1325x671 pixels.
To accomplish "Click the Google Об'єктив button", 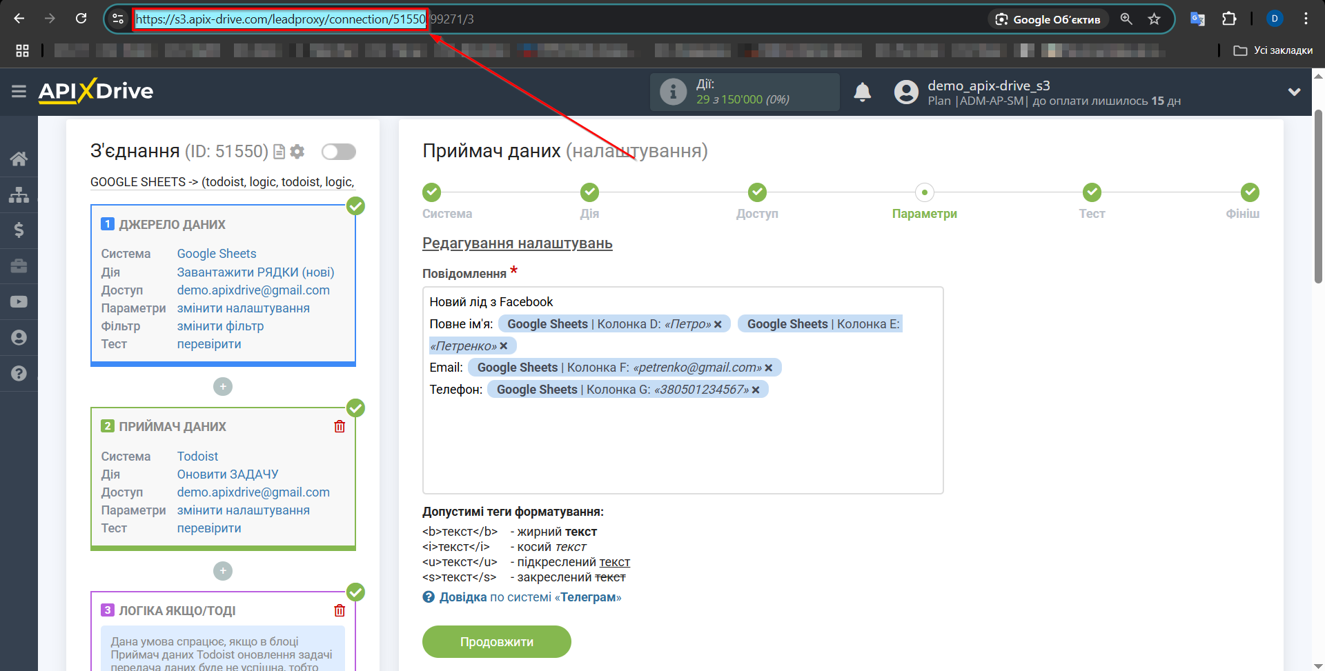I will 1049,19.
